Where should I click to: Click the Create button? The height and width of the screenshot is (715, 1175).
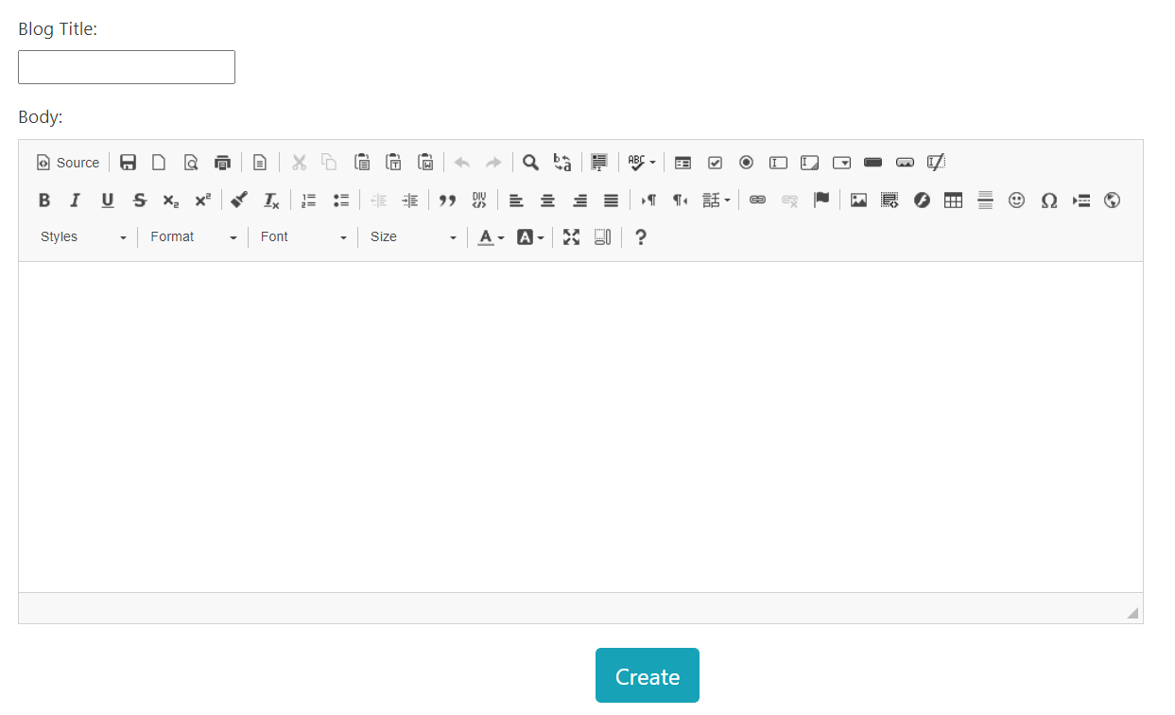pyautogui.click(x=648, y=675)
